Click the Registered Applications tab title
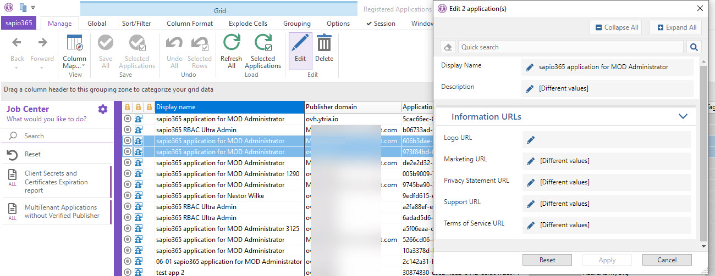 tap(397, 9)
